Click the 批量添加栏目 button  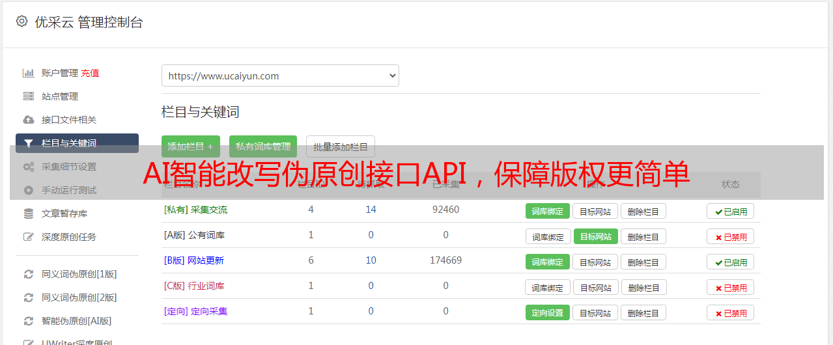[x=341, y=147]
